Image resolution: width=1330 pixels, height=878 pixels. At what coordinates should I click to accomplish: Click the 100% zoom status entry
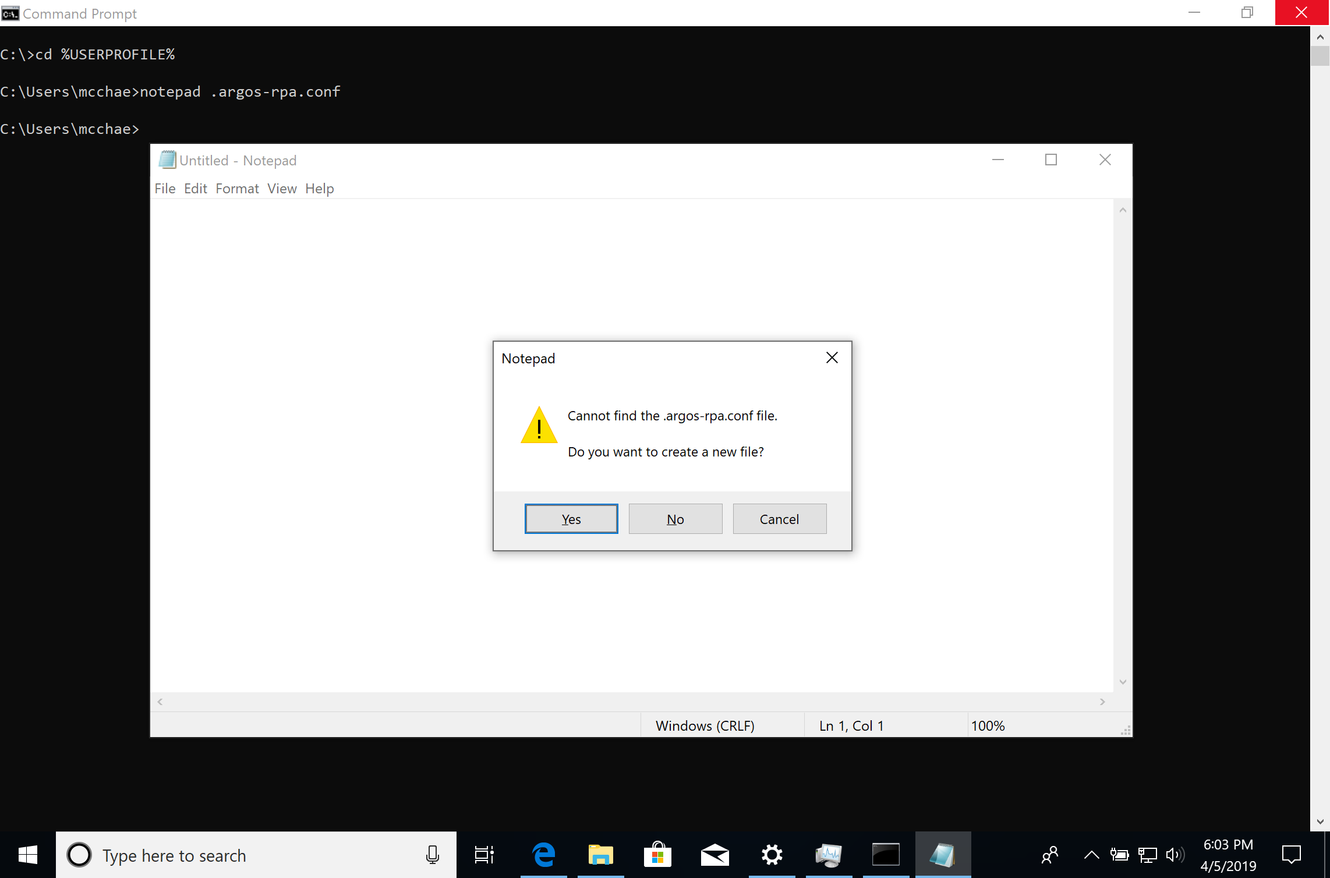point(988,726)
